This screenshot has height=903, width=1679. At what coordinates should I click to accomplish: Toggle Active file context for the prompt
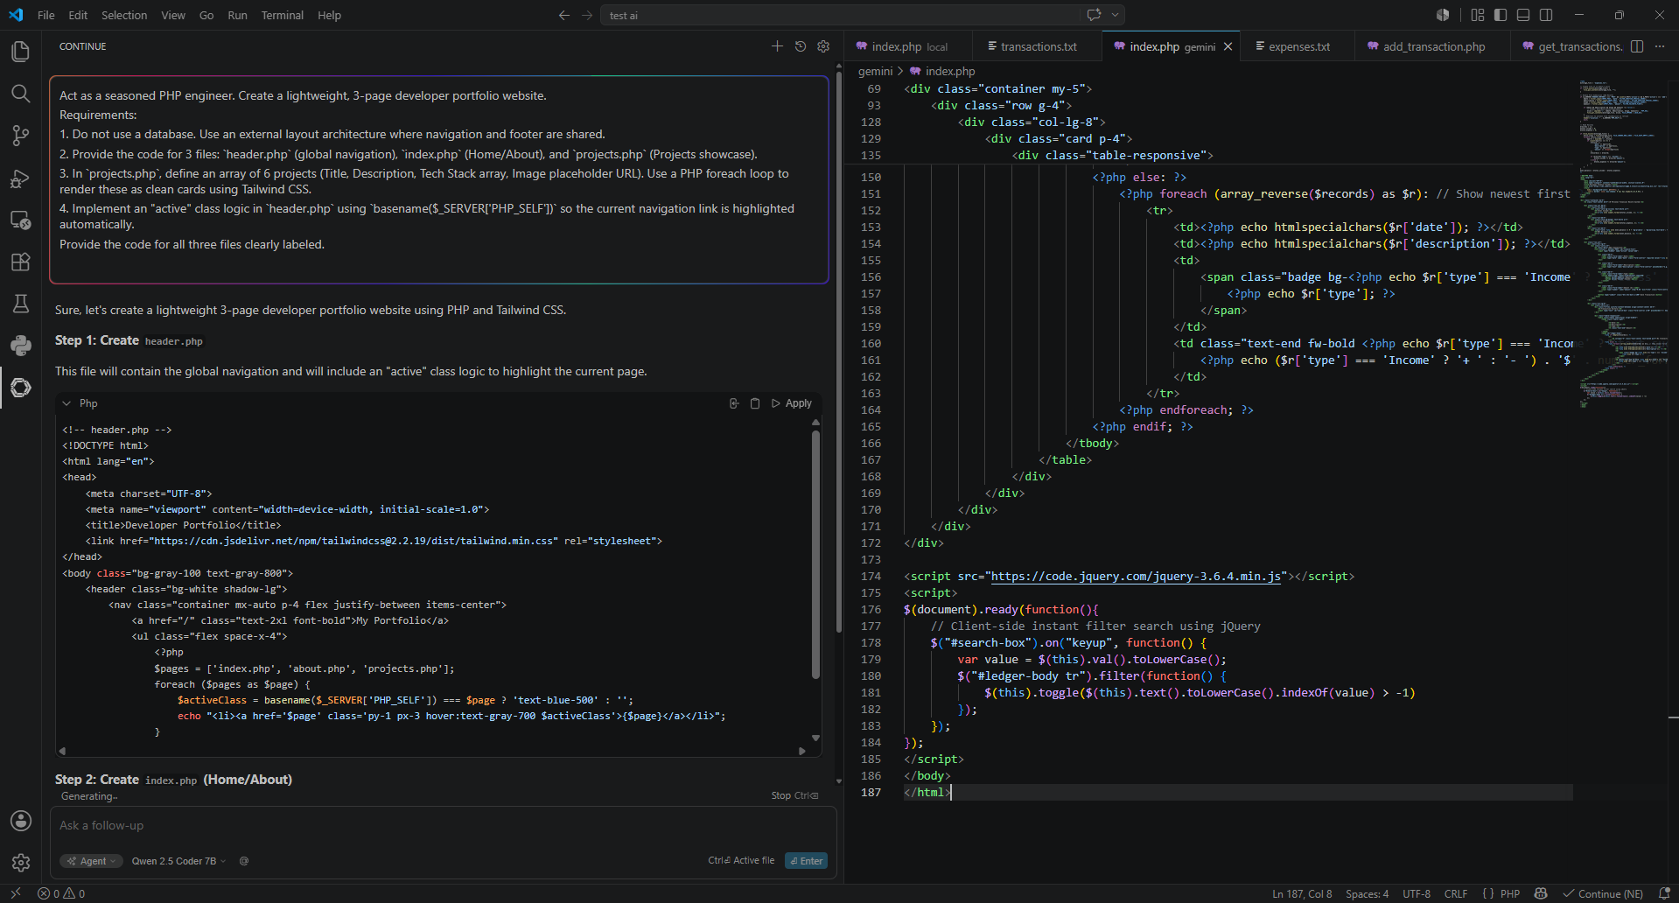coord(741,861)
